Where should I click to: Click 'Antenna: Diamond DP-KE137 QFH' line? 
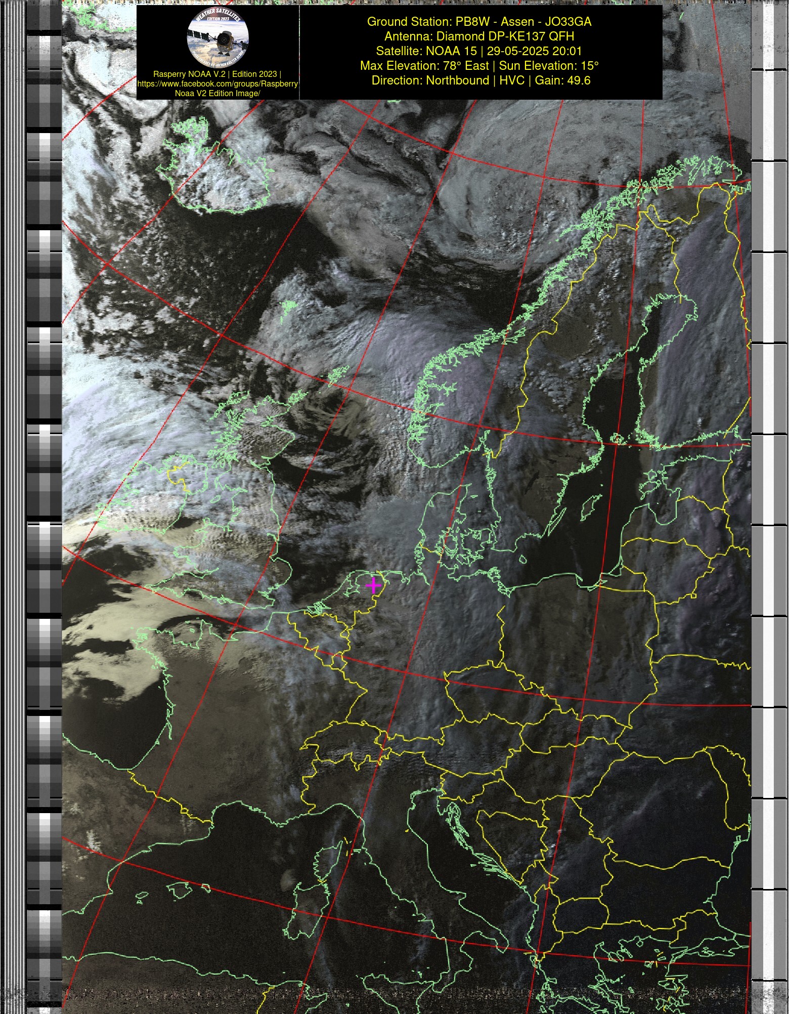pos(479,36)
